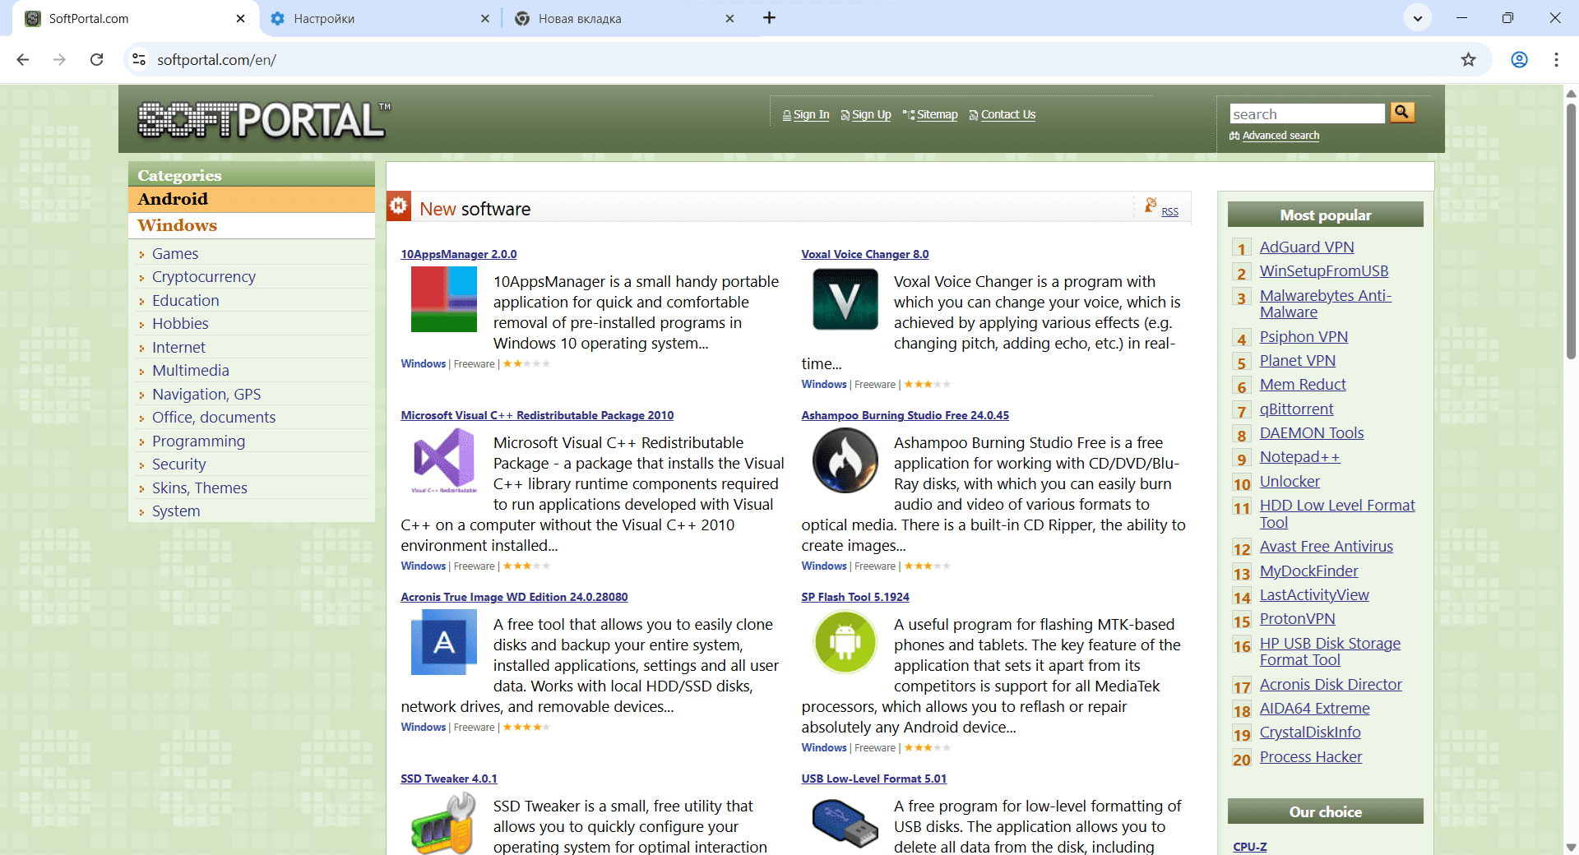
Task: Open the CPU-Z link under Our choice
Action: tap(1249, 847)
